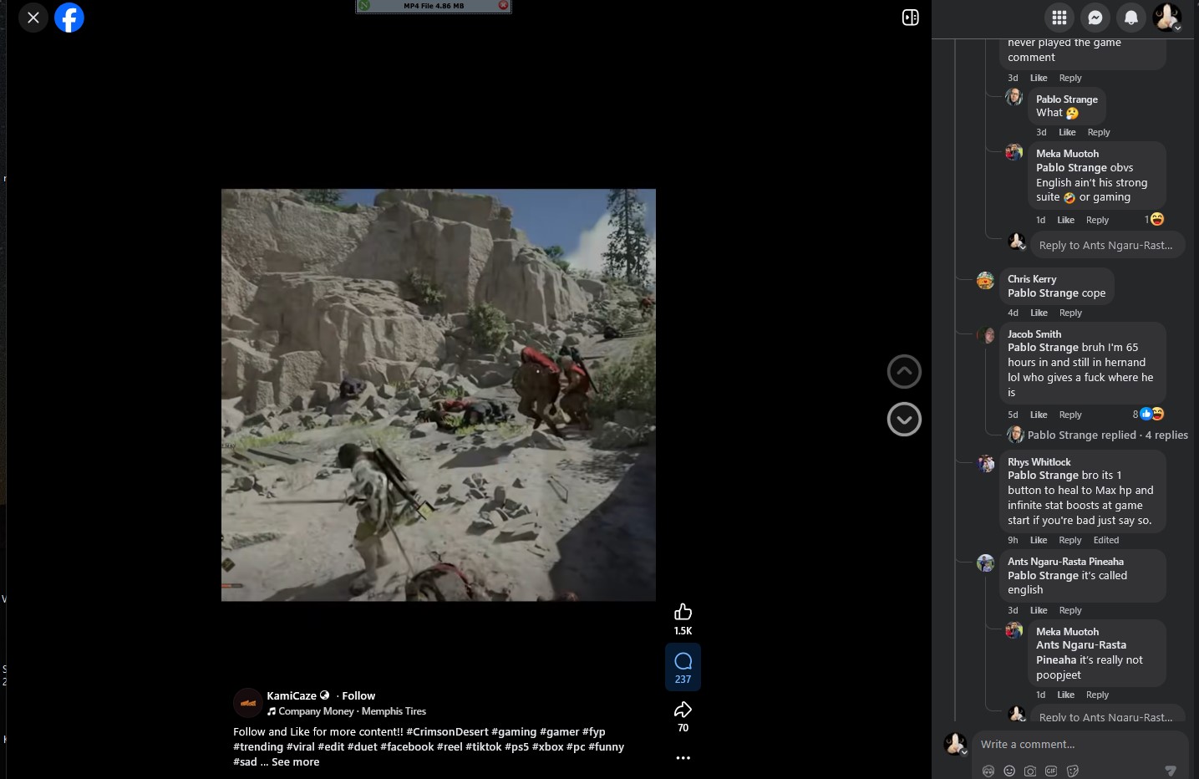Open the #gaming hashtag

(x=514, y=732)
